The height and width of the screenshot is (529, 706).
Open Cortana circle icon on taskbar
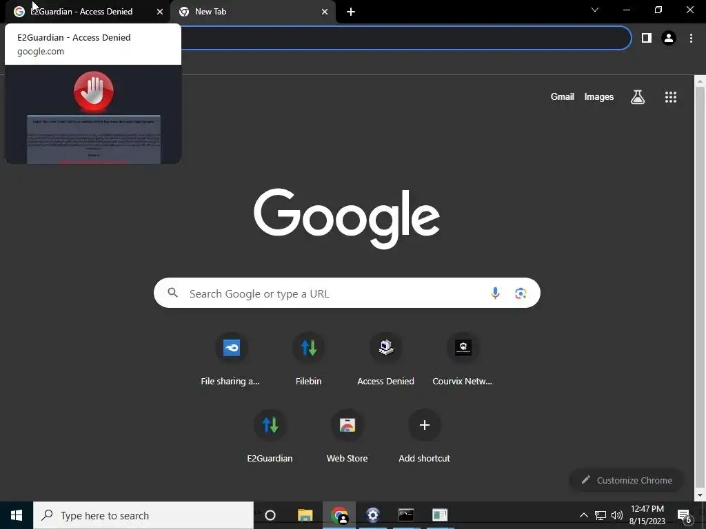[x=270, y=515]
